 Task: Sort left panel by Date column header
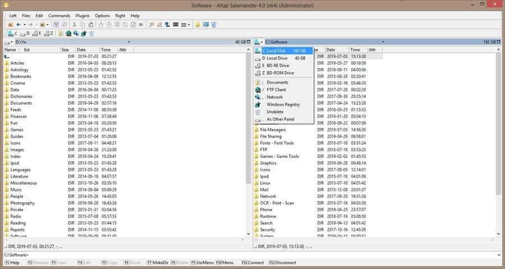(x=88, y=49)
